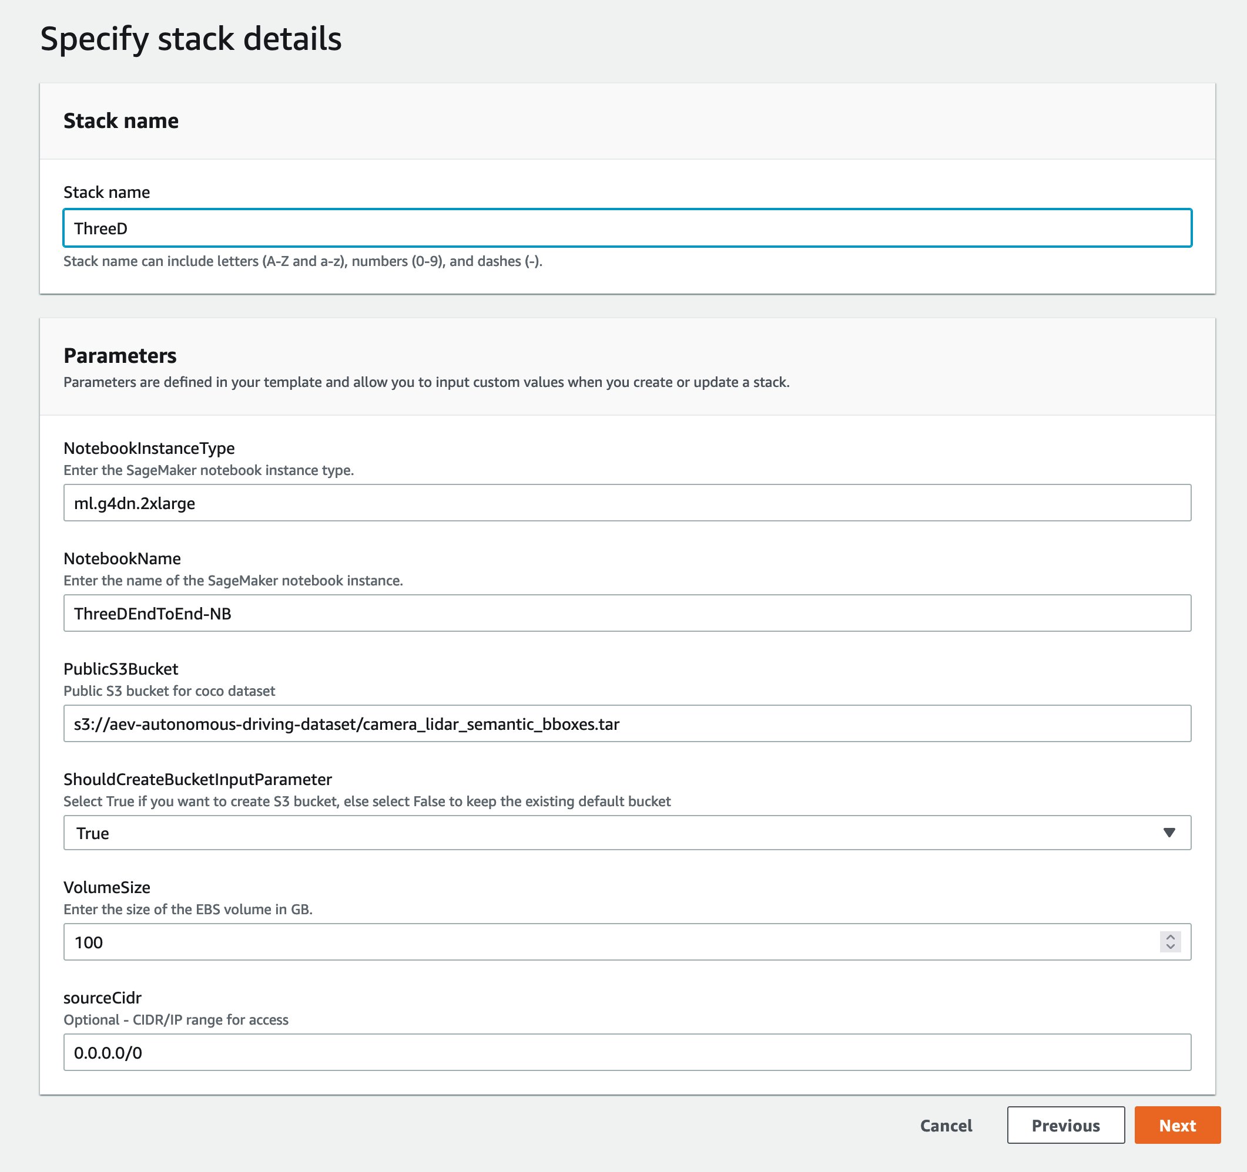This screenshot has width=1247, height=1172.
Task: Click 'Enter the name of the SageMaker notebook instance.'
Action: [233, 580]
